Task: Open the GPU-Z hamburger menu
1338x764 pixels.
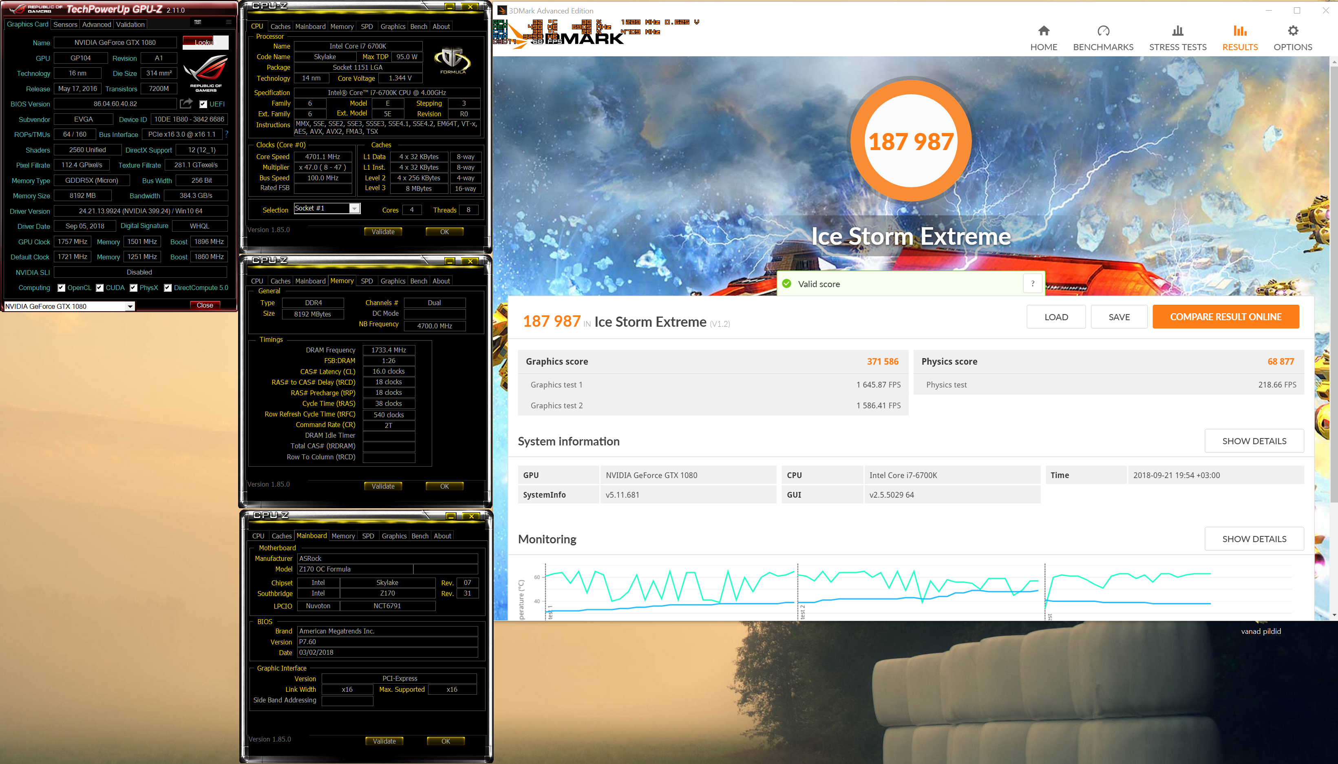Action: (229, 22)
